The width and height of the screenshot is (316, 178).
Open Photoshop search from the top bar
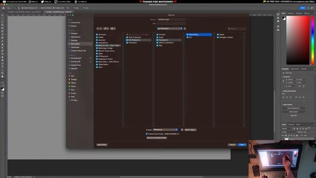coord(308,8)
